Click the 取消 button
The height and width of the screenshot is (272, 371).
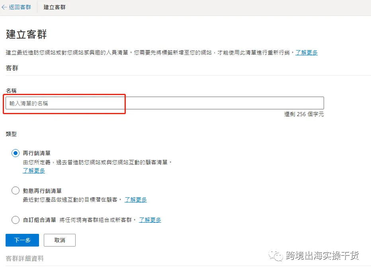click(x=60, y=240)
